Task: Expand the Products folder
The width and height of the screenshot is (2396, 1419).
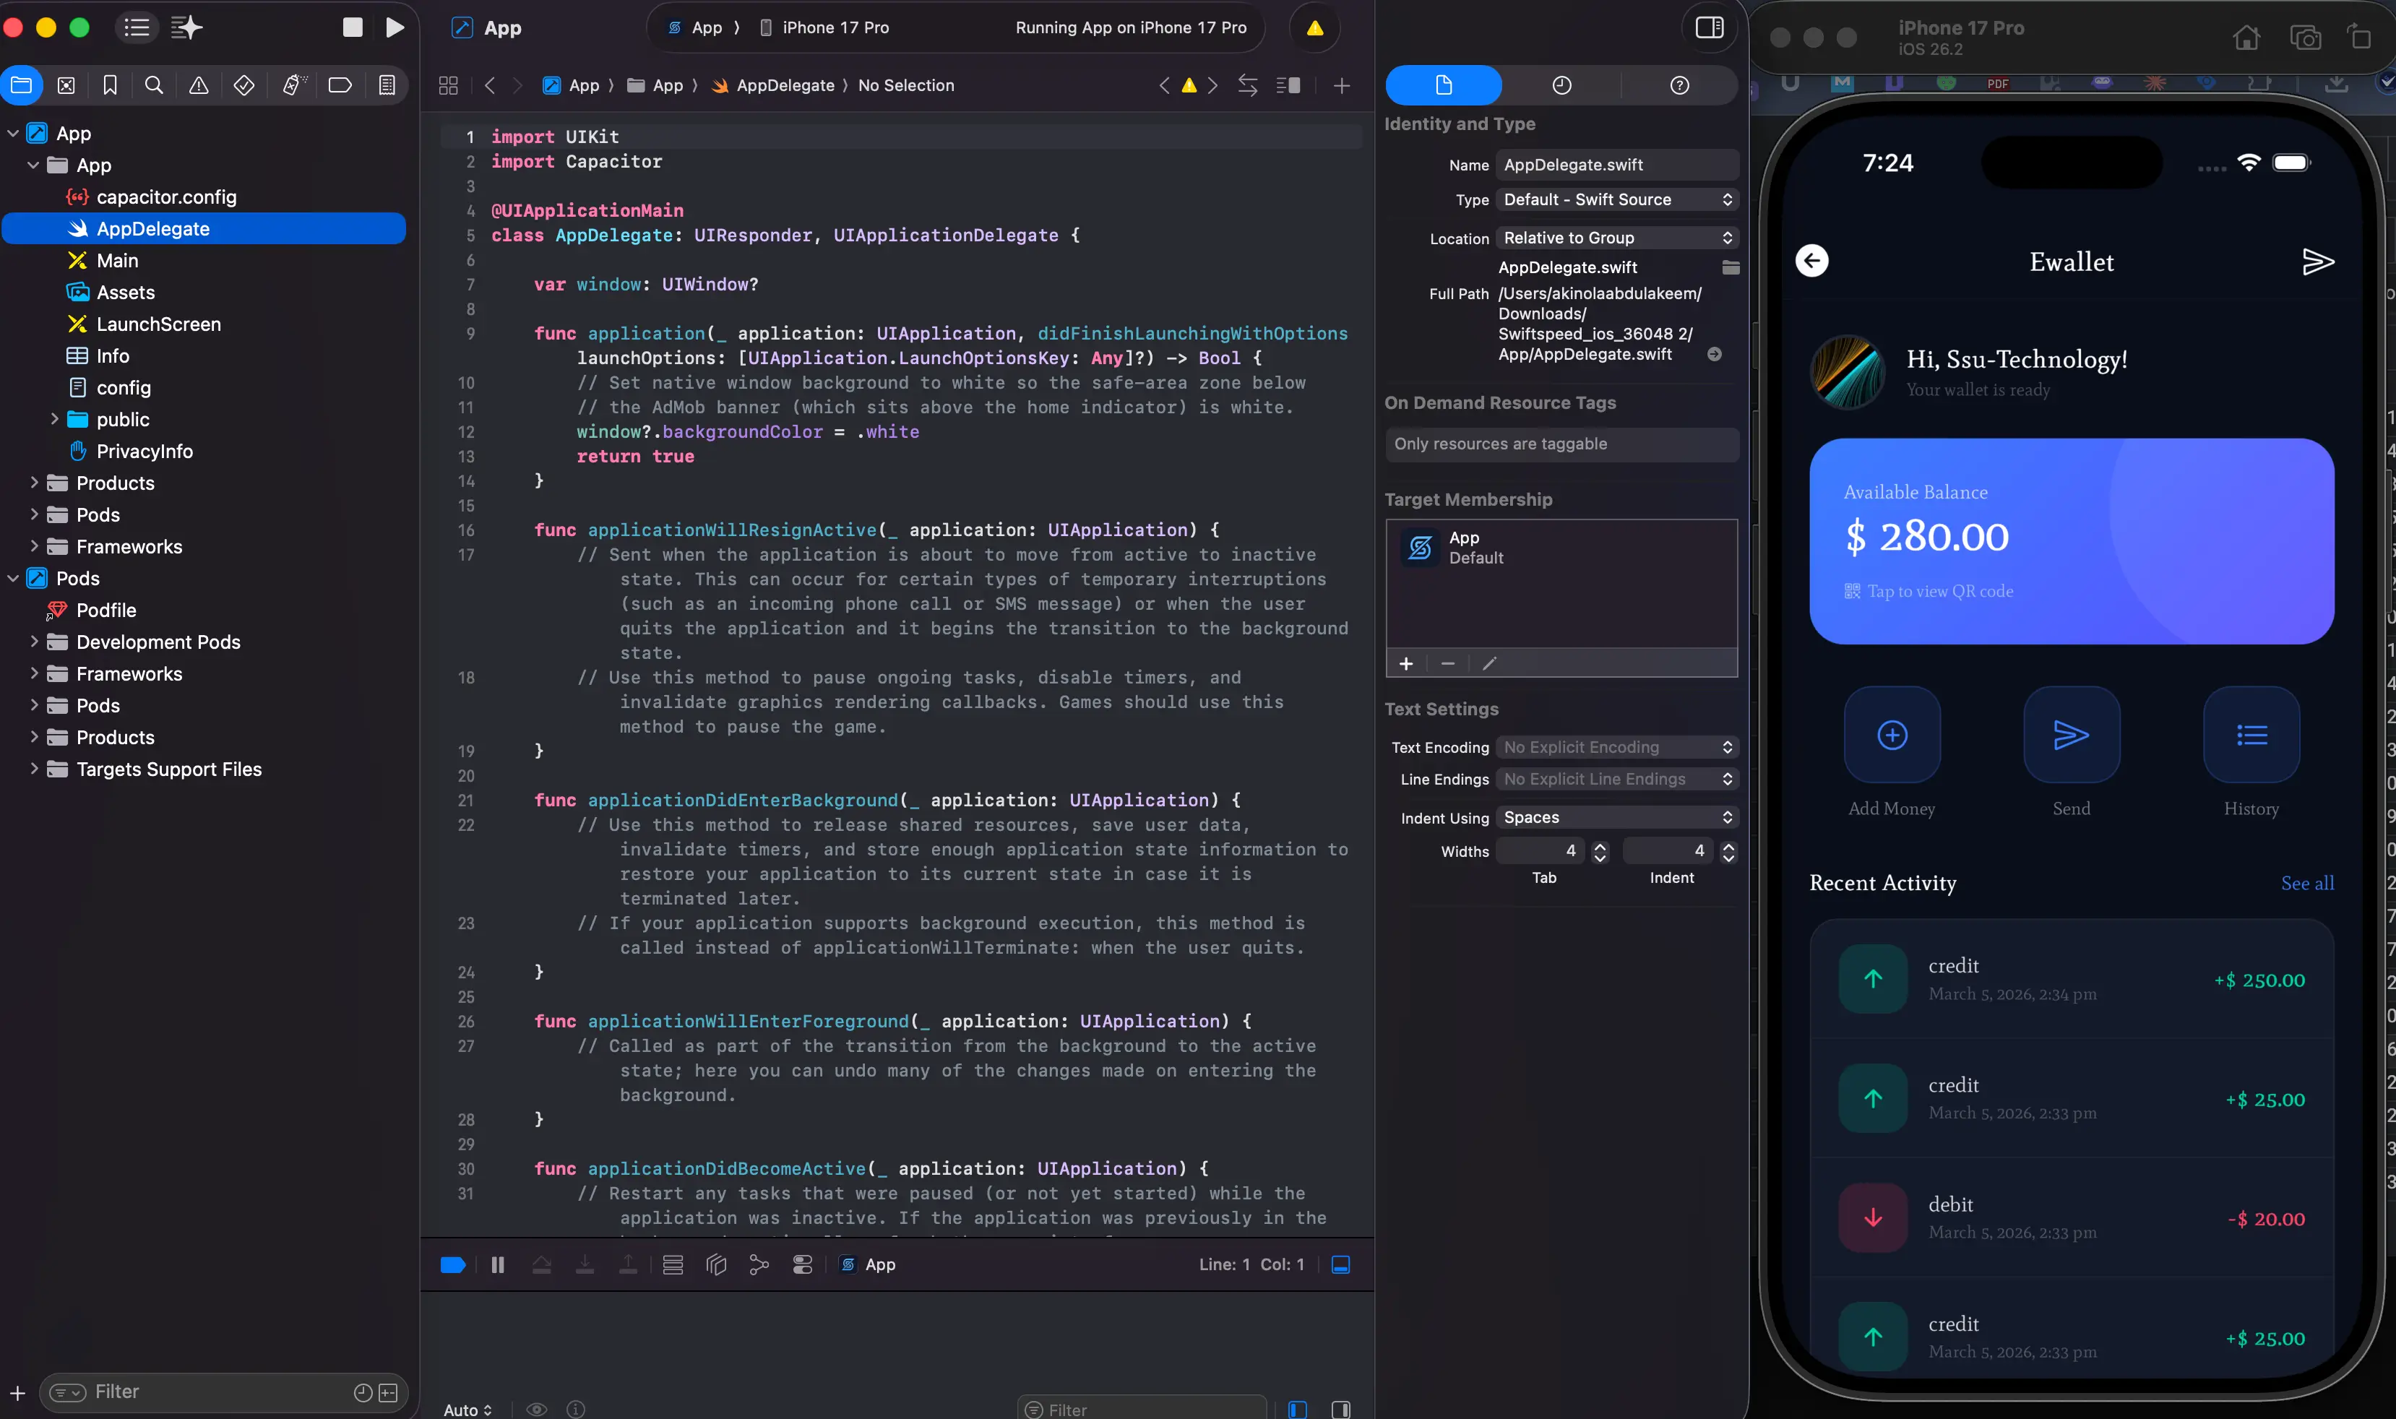Action: coord(35,483)
